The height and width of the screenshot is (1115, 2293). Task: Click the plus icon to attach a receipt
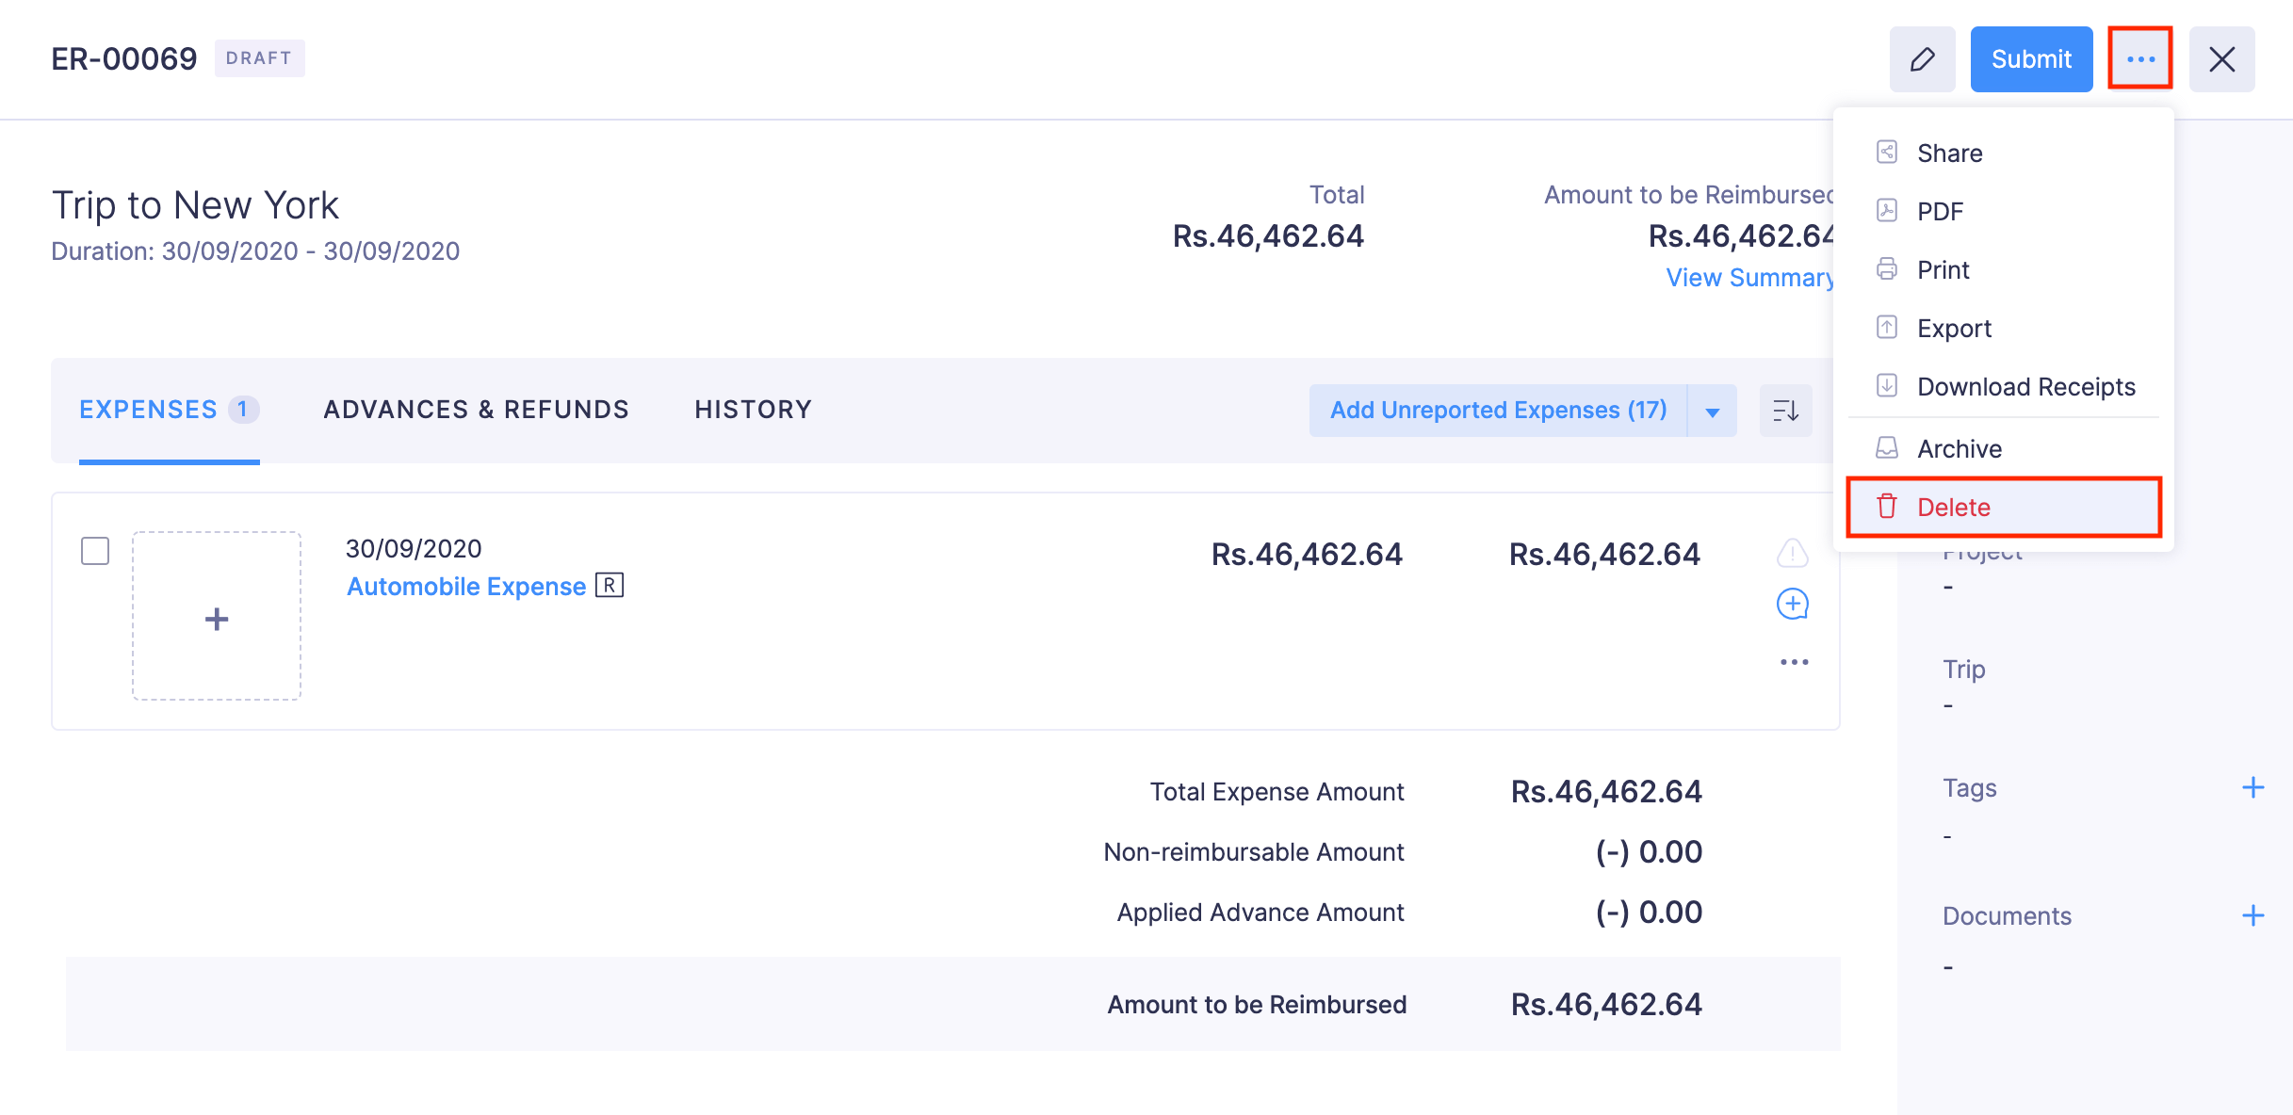pos(216,619)
